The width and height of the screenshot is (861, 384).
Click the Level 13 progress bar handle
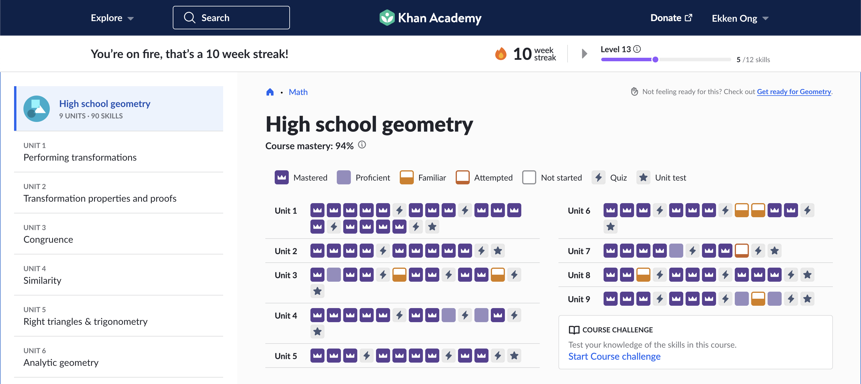[655, 60]
